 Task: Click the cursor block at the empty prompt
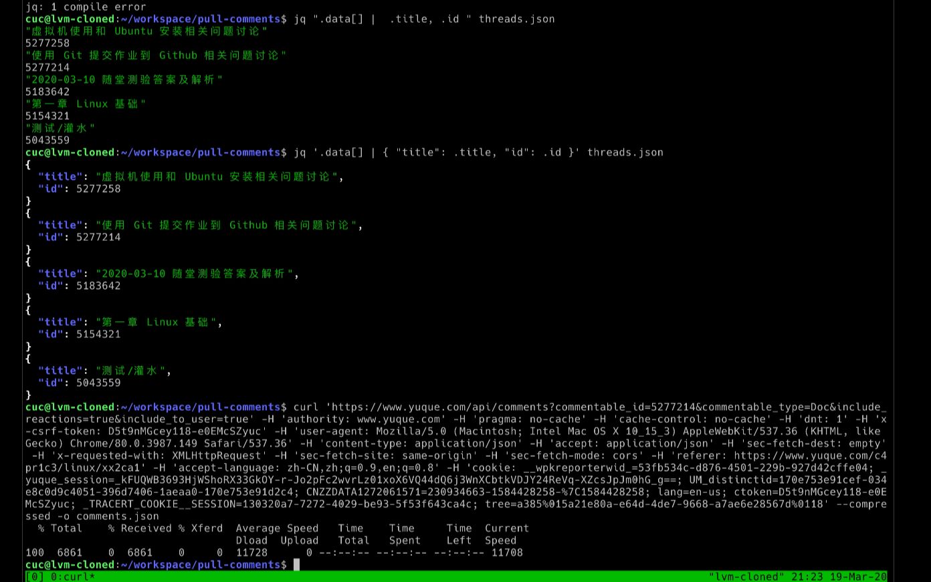click(296, 565)
